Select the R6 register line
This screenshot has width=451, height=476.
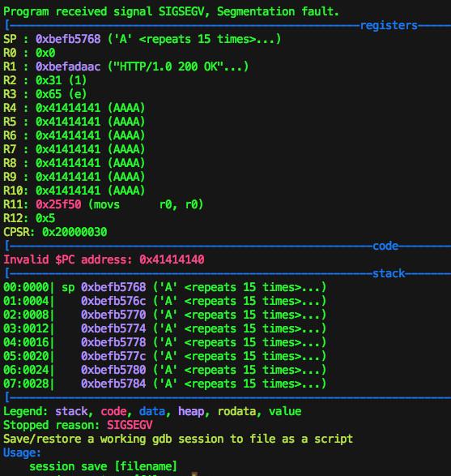pos(74,135)
